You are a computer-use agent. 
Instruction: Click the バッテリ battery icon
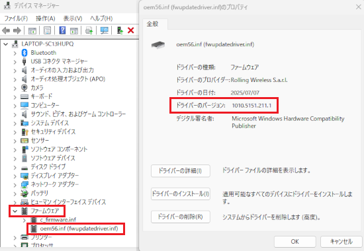24,193
